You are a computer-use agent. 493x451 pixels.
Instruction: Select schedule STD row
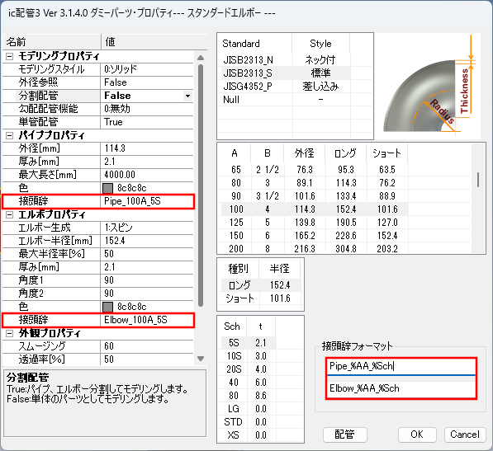pos(249,422)
